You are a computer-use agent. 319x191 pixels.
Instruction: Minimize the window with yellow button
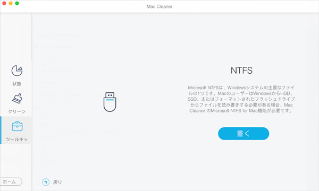pyautogui.click(x=11, y=3)
